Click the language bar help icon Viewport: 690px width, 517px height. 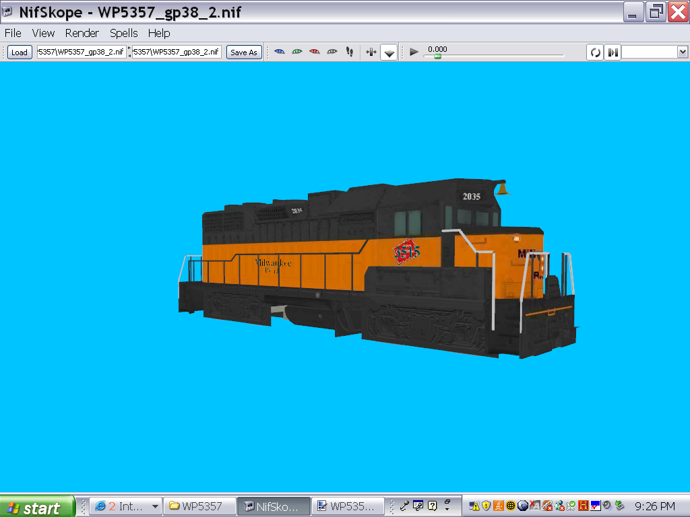coord(432,506)
